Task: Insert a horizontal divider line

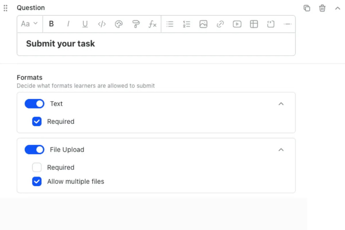Action: (x=287, y=24)
